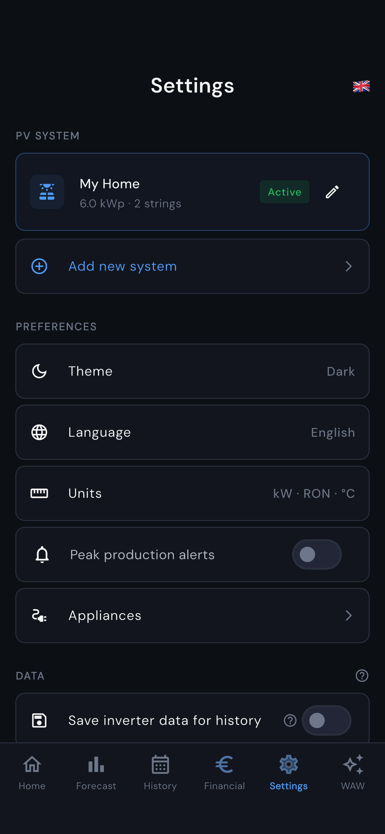Edit My Home system with pencil icon
Viewport: 385px width, 834px height.
(332, 192)
